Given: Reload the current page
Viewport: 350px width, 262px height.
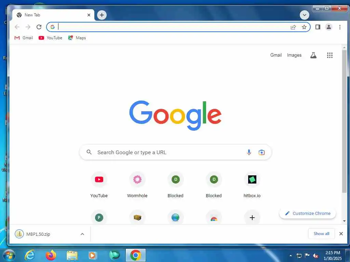Looking at the screenshot, I should point(39,27).
